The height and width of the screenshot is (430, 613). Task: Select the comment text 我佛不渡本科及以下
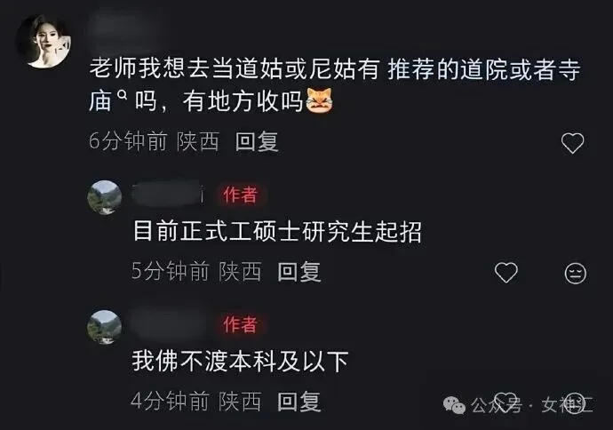click(240, 361)
